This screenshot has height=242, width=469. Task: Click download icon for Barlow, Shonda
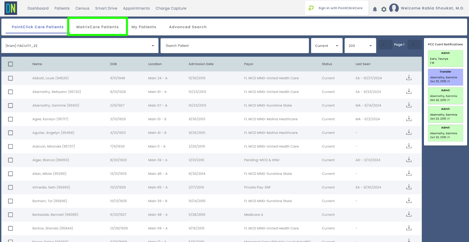tap(409, 228)
